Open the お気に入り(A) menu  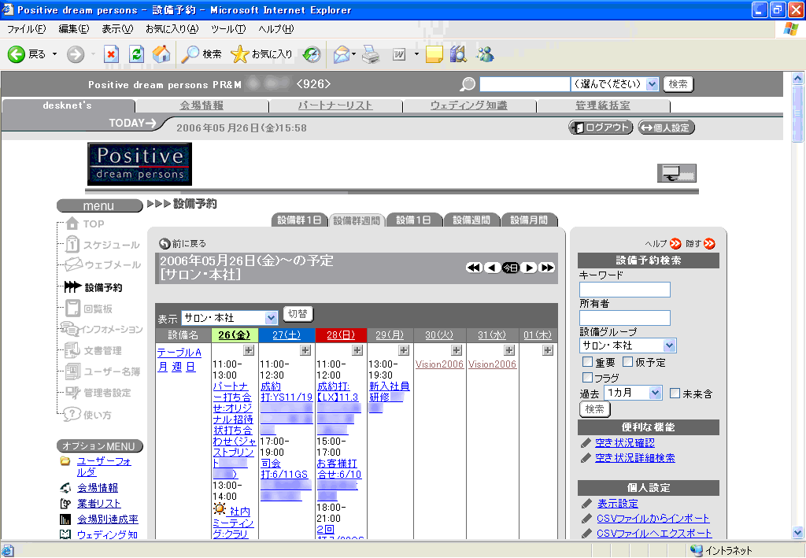(x=172, y=29)
